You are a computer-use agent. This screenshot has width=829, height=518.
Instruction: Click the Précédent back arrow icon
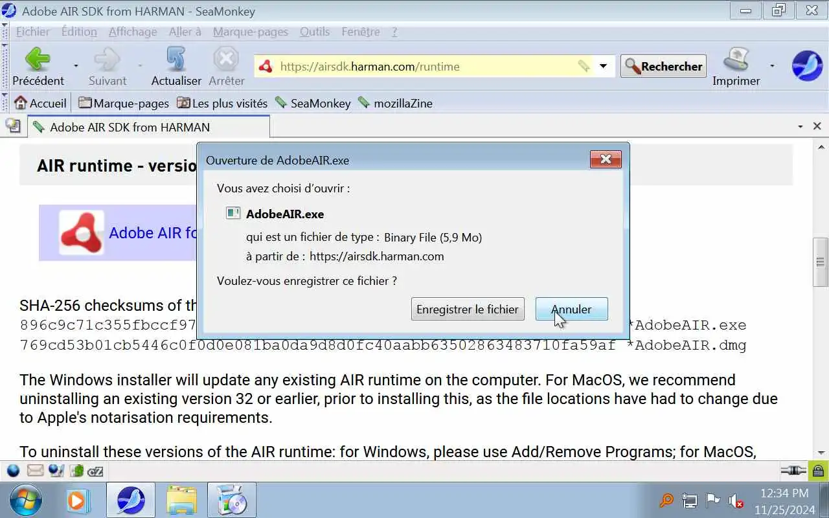coord(38,60)
